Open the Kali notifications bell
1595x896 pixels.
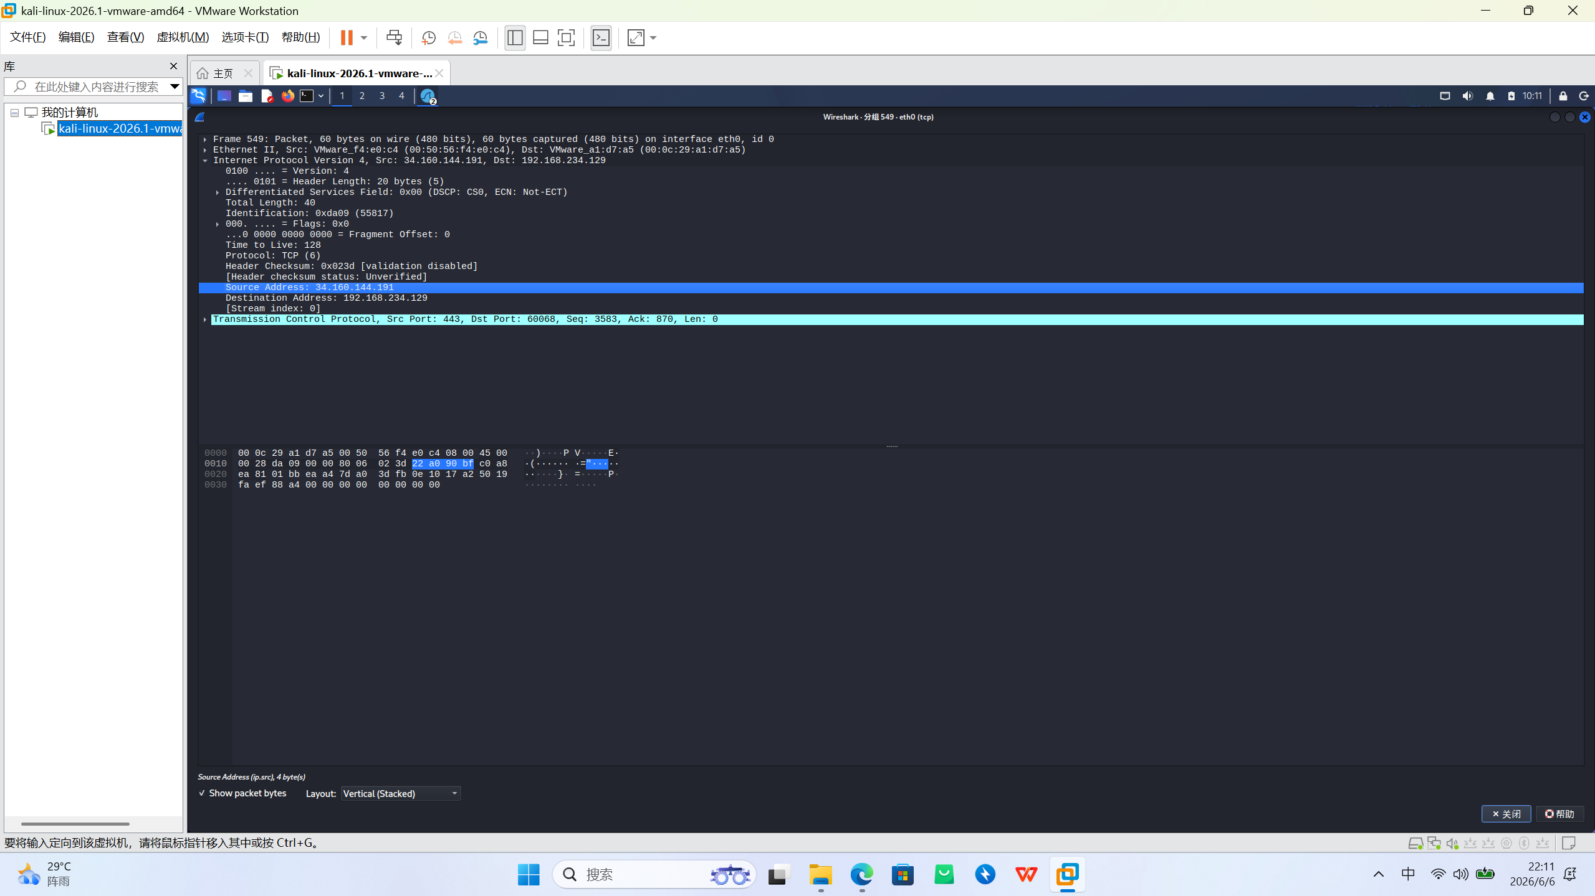[1490, 96]
